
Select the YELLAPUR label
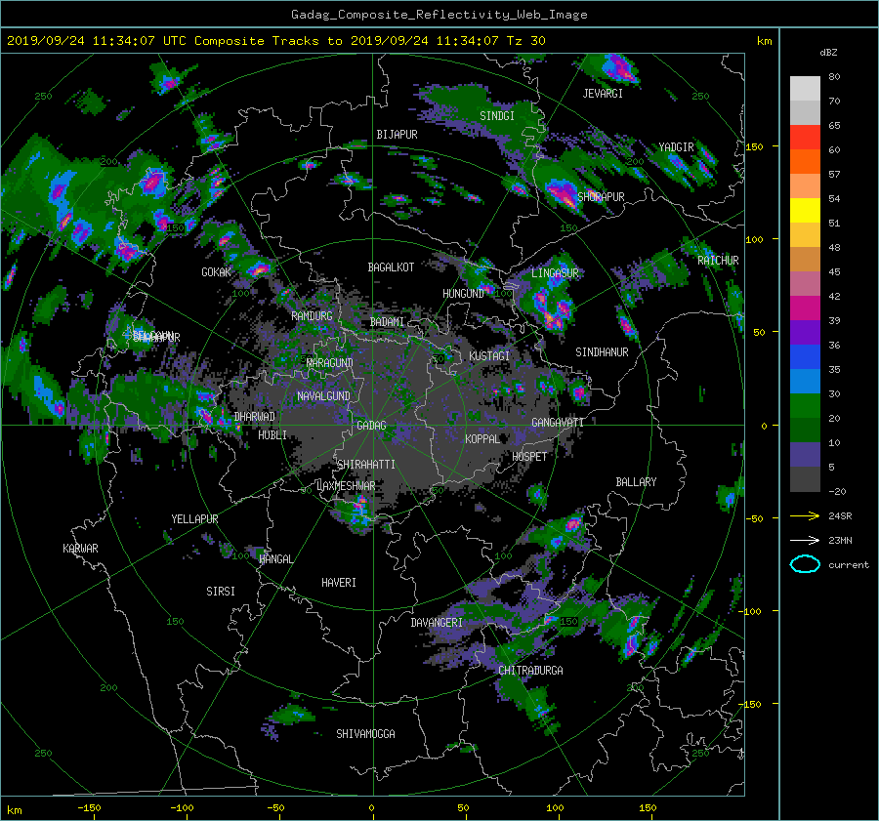pos(194,519)
